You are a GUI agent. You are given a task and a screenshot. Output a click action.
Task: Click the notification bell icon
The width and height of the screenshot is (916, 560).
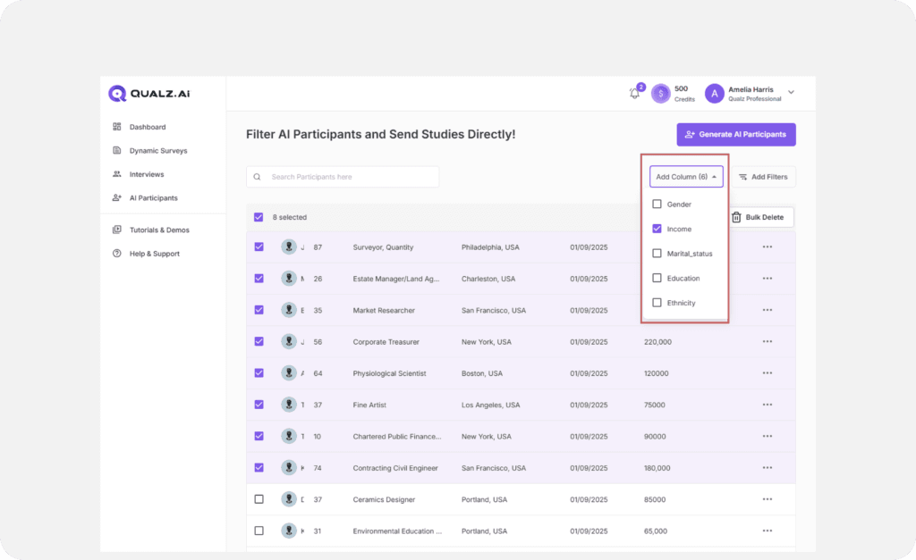[x=635, y=93]
